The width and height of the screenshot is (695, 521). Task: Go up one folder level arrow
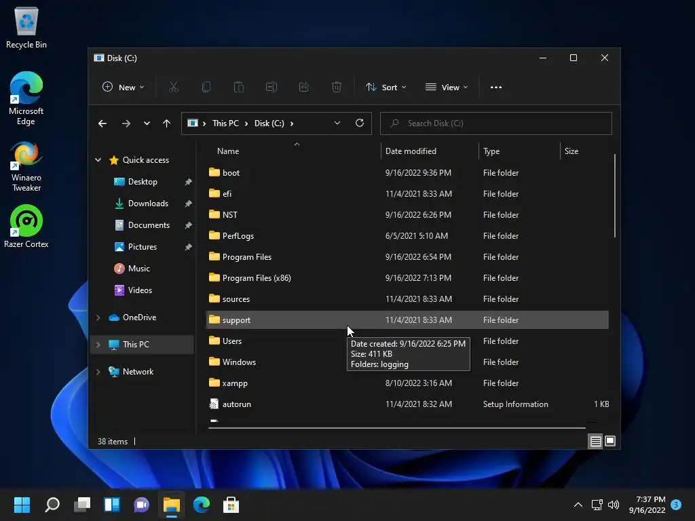click(166, 123)
